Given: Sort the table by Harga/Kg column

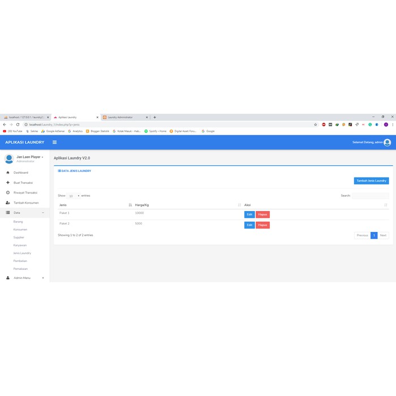Looking at the screenshot, I should (239, 205).
